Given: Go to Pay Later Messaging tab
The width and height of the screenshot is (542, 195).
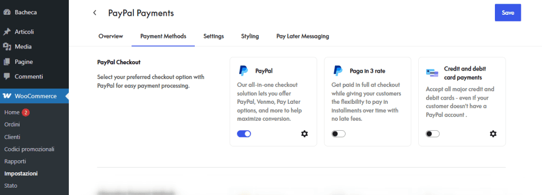Looking at the screenshot, I should 302,36.
